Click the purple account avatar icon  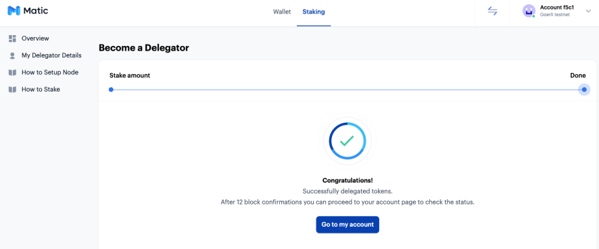(x=529, y=11)
